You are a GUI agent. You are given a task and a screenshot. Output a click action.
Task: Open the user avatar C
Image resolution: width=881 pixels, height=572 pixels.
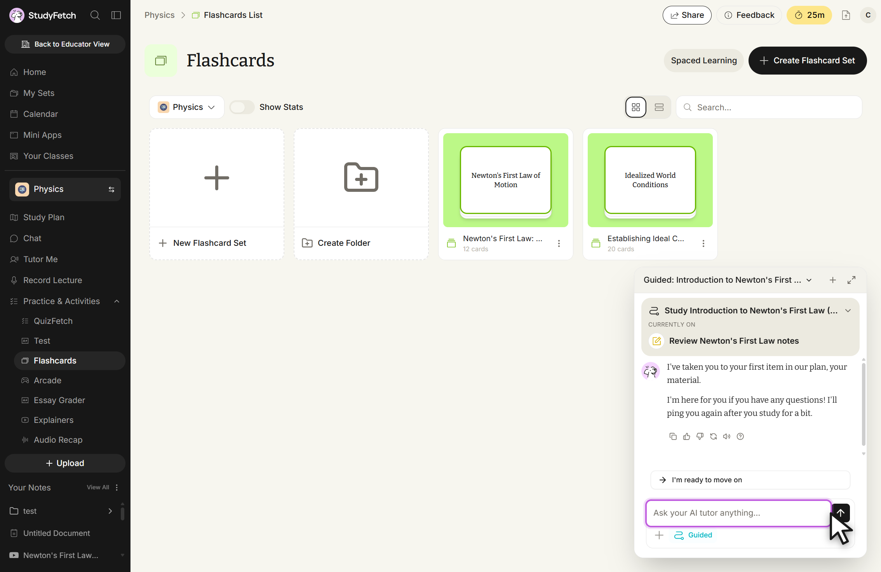pos(868,15)
